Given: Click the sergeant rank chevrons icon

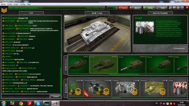Looking at the screenshot, I should pyautogui.click(x=4, y=10).
